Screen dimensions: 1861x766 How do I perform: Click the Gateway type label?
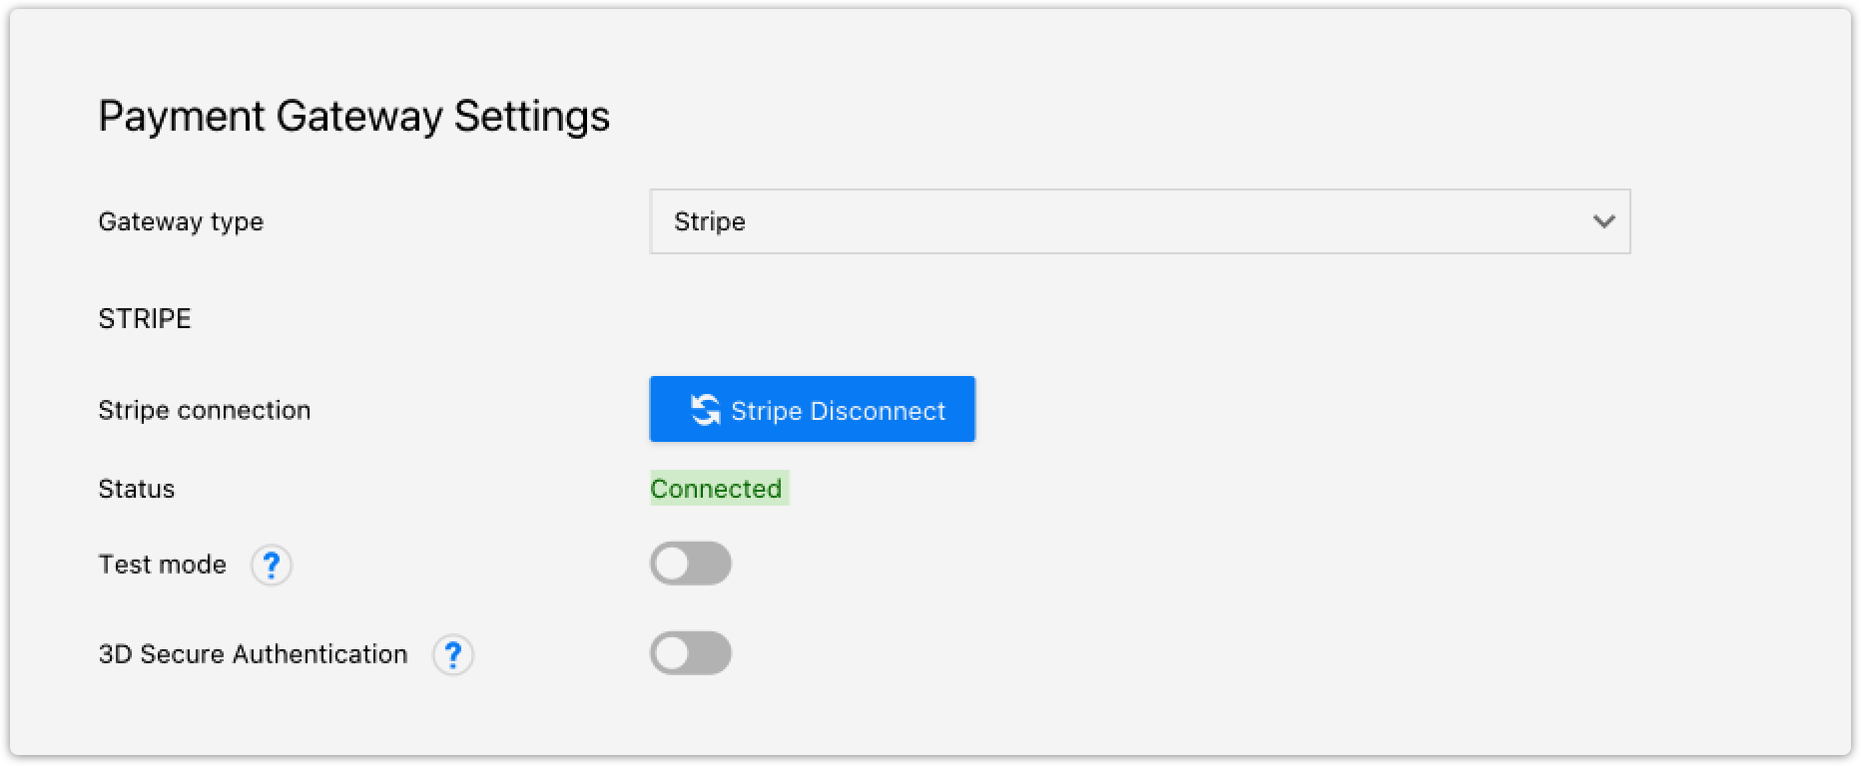click(181, 221)
